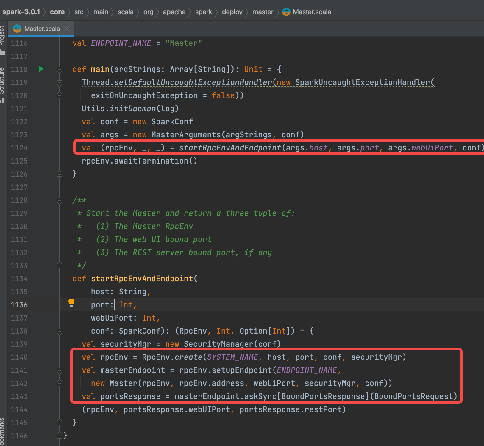Open the Bookmarks tool window
The height and width of the screenshot is (446, 484).
(2, 431)
